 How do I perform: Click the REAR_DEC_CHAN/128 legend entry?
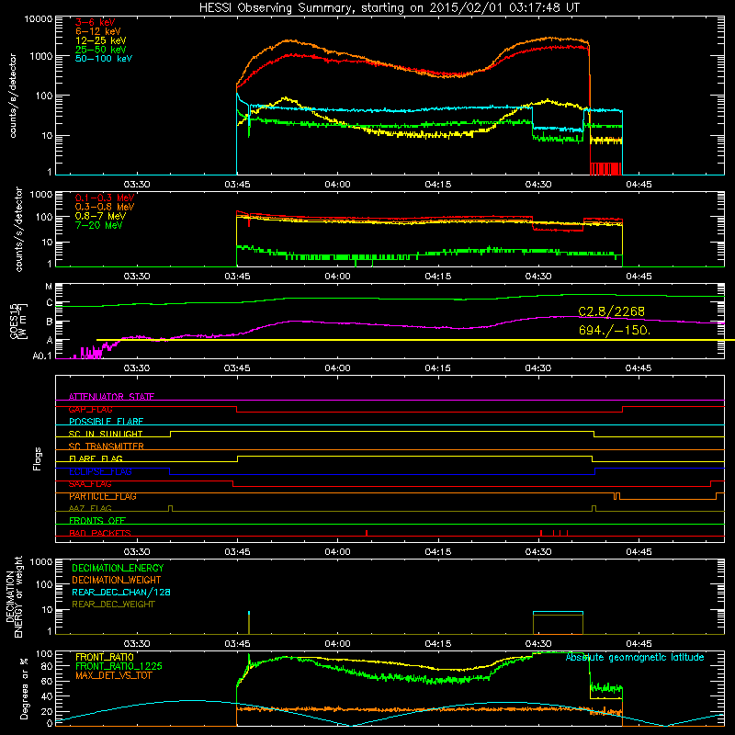121,592
